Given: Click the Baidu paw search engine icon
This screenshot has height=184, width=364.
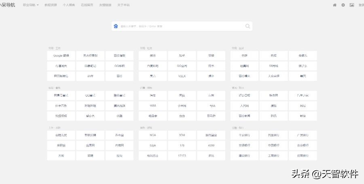Looking at the screenshot, I should (116, 26).
